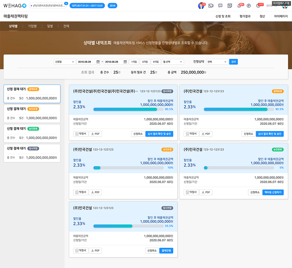Click the 55.5% progress bar
Image resolution: width=292 pixels, height=268 pixels.
click(x=128, y=226)
